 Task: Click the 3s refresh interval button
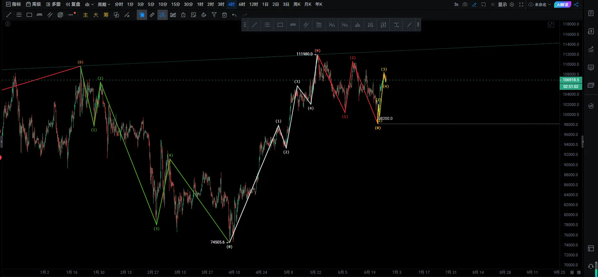pos(456,5)
